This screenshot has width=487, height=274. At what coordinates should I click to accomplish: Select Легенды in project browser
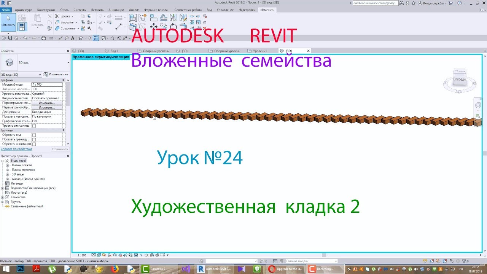pos(17,183)
